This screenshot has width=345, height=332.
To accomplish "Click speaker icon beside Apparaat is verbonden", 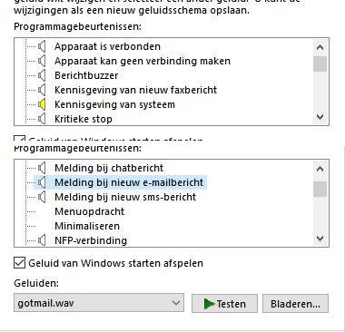I will click(42, 46).
